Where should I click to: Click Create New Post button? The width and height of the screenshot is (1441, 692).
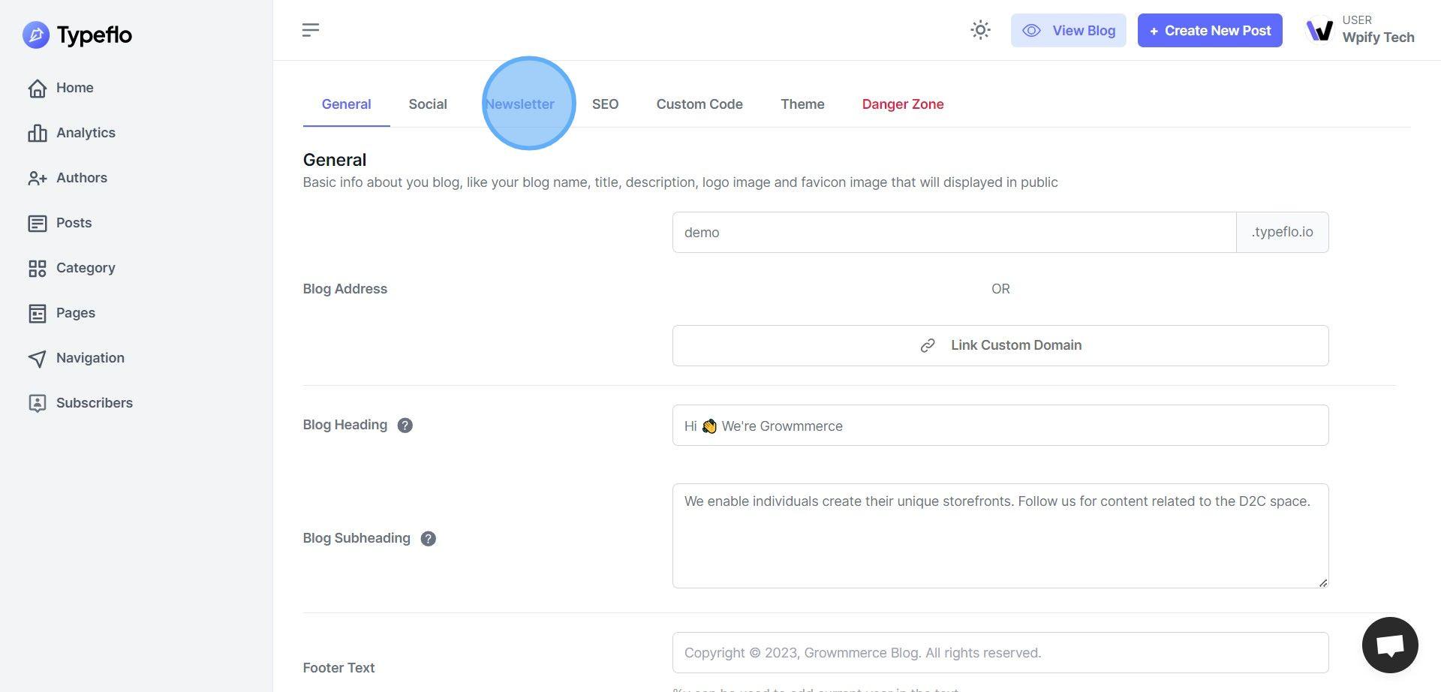(1209, 31)
